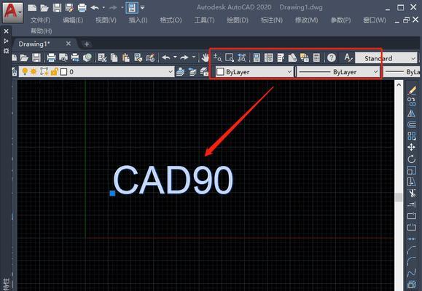Click the layer 0 color swatch
422x291 pixels.
[63, 72]
